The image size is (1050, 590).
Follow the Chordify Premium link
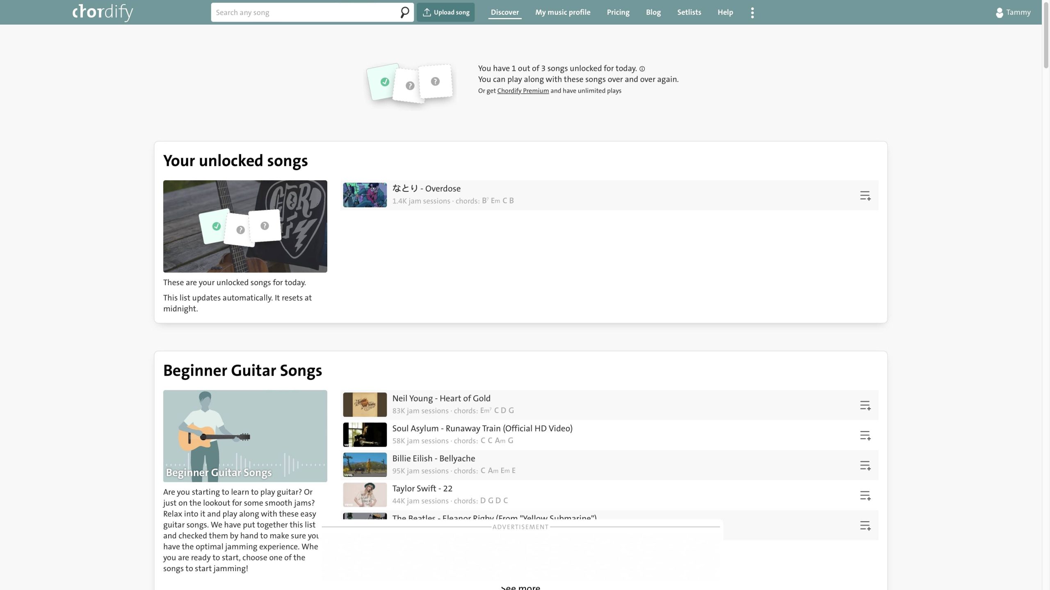pos(523,91)
